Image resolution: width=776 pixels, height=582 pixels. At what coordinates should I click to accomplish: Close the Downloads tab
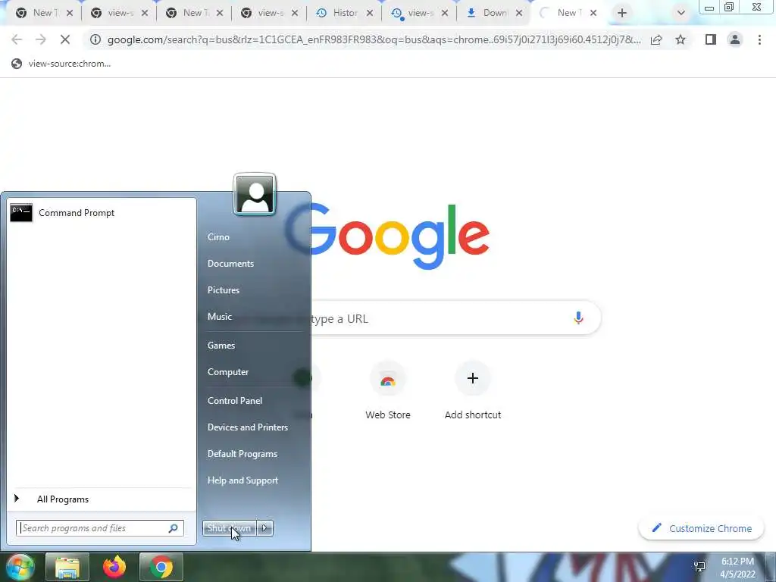point(518,14)
